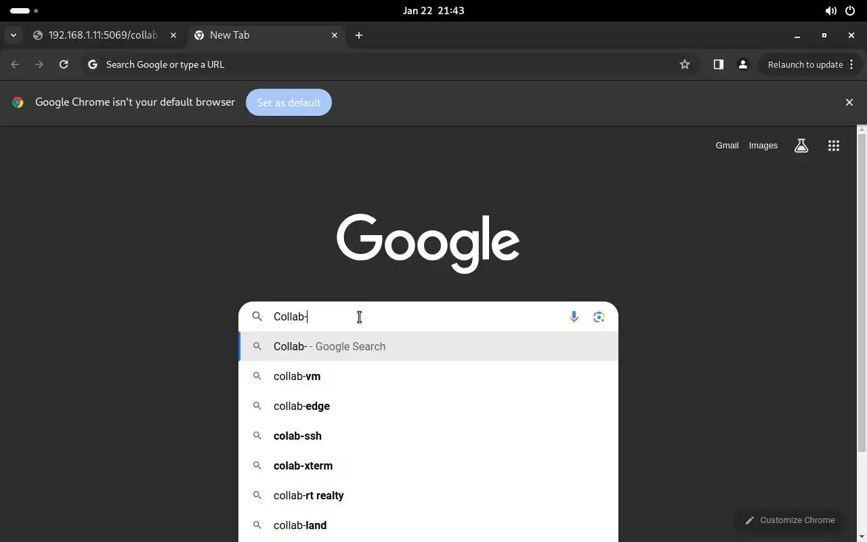Select the New Tab tab
Screen dimensions: 867x542
tap(266, 35)
